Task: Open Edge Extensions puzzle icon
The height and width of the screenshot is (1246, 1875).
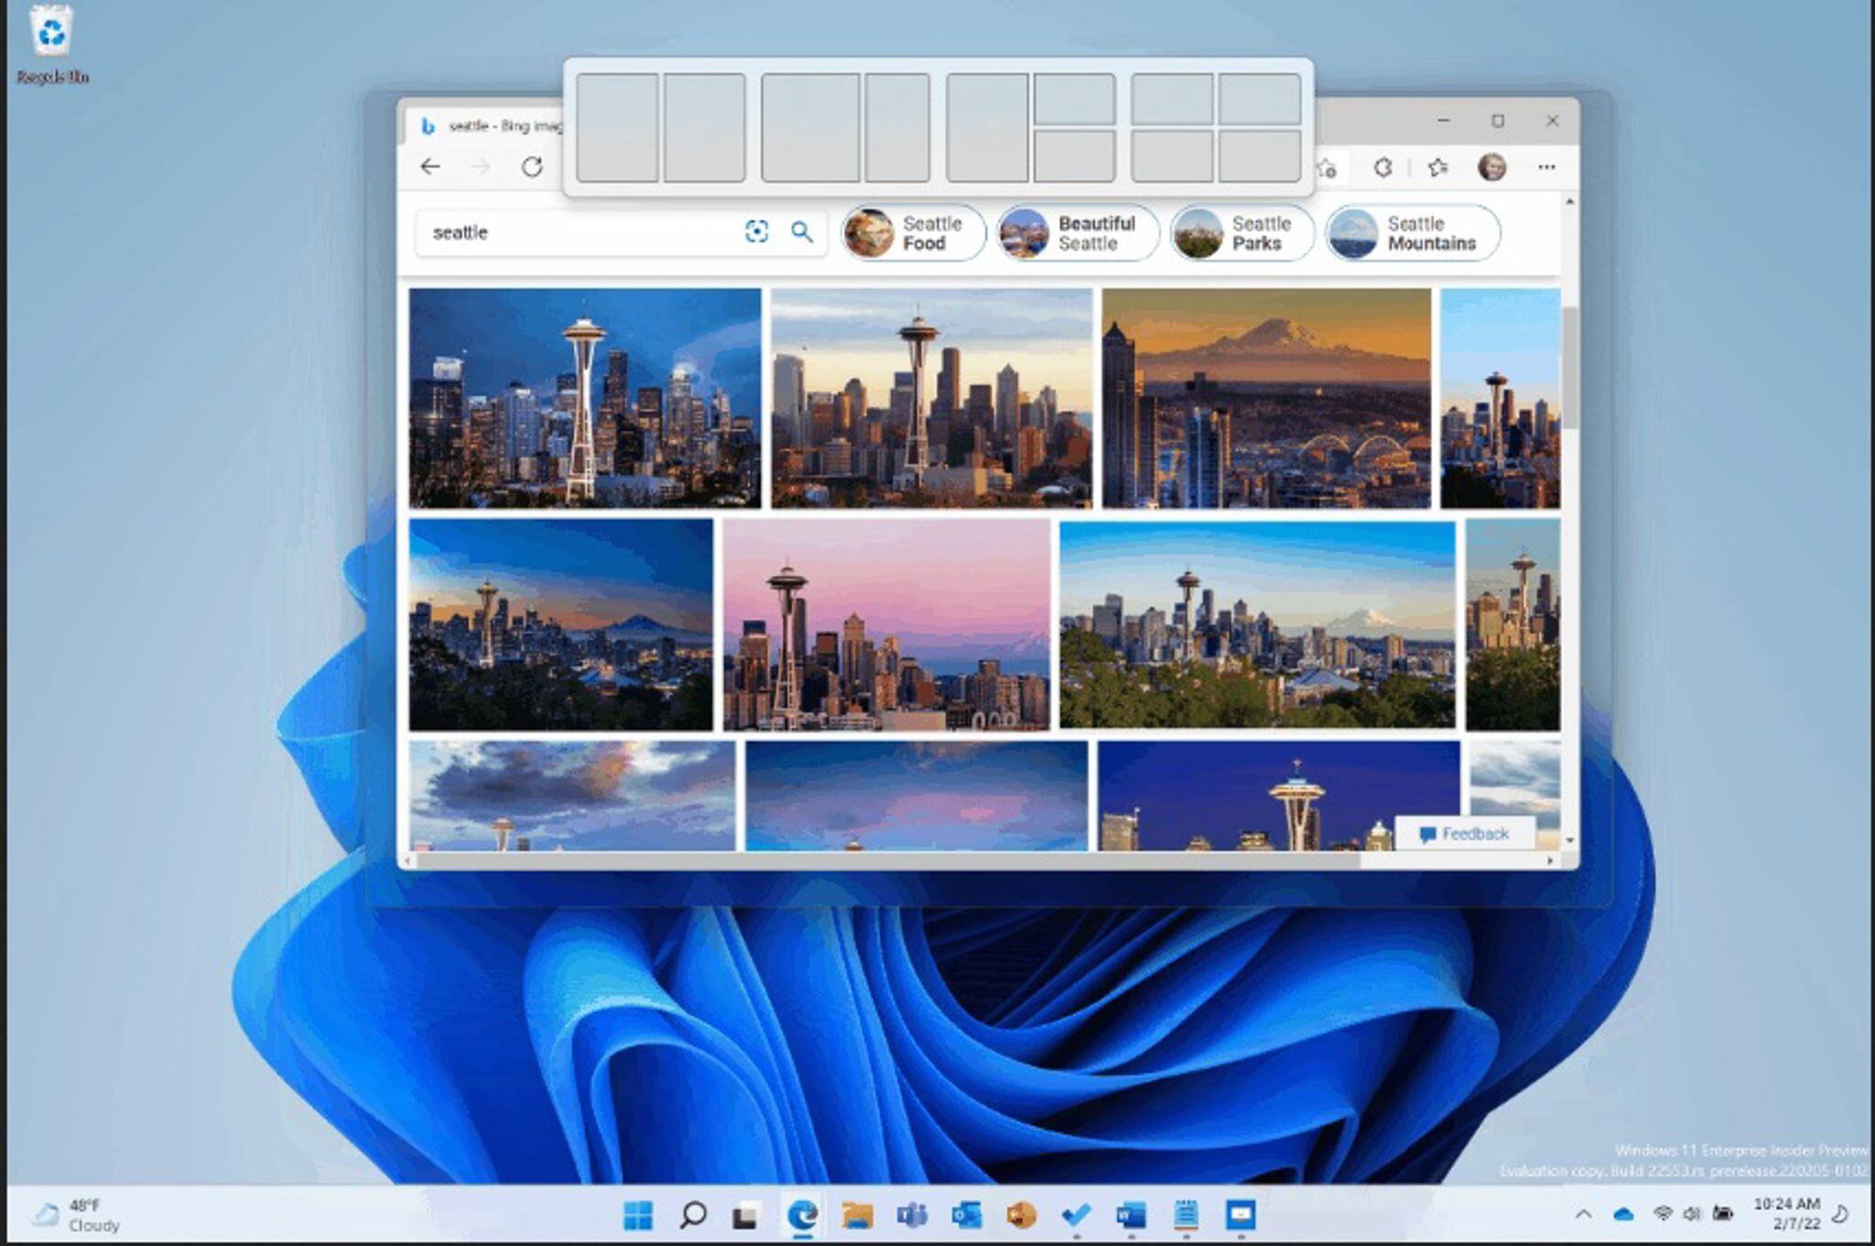Action: click(x=1382, y=168)
